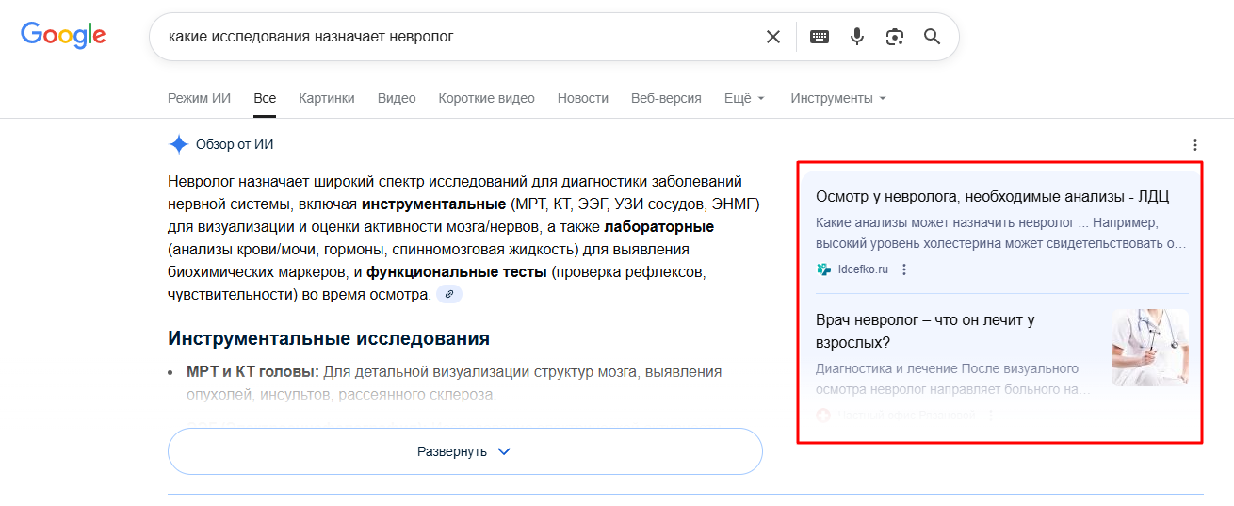Open the Короткие видео tab
Screen dimensions: 1234x506
[486, 98]
